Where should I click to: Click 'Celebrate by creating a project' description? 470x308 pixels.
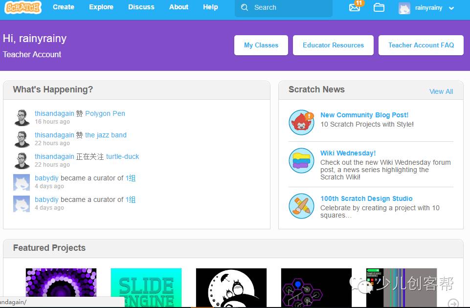pos(380,212)
